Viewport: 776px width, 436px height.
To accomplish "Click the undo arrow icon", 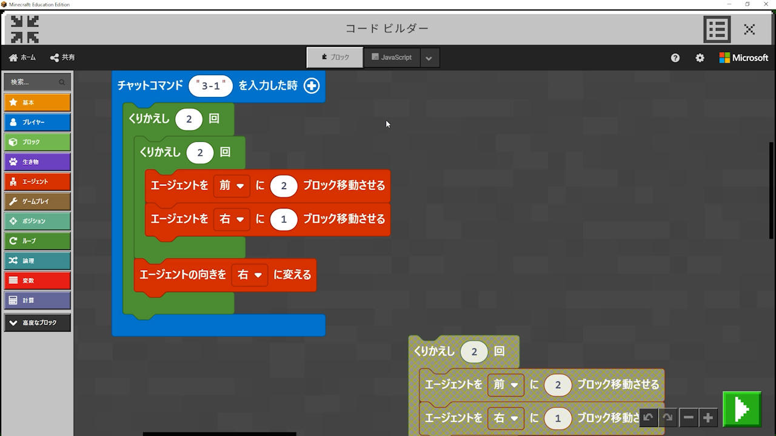I will (648, 417).
